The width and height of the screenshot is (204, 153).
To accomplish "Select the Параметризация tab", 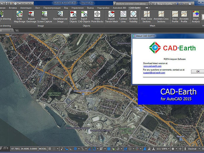I will pyautogui.click(x=52, y=8).
